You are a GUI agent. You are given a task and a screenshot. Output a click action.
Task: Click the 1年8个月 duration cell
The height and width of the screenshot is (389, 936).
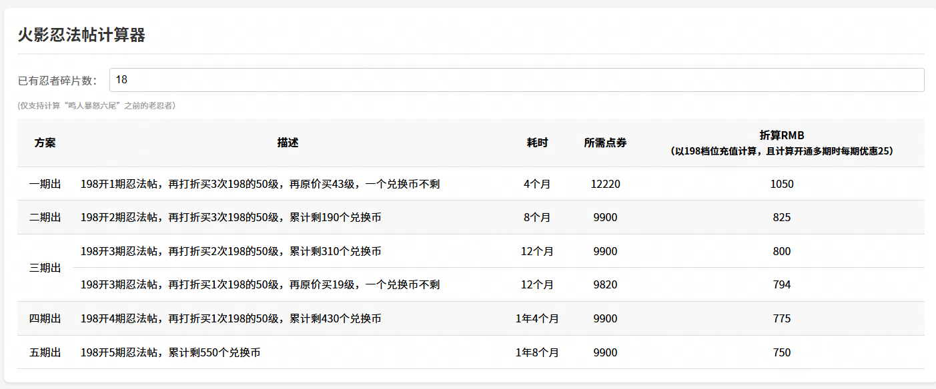[537, 352]
